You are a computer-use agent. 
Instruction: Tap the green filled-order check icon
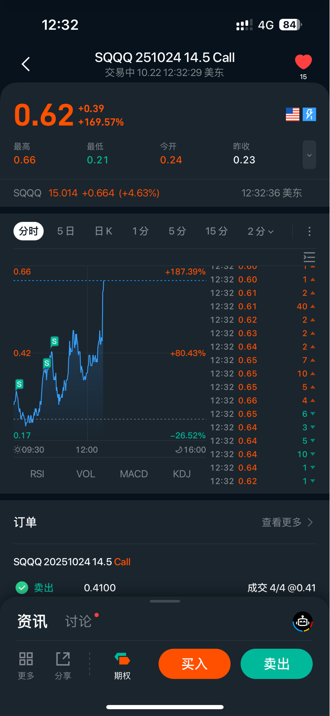pos(22,587)
